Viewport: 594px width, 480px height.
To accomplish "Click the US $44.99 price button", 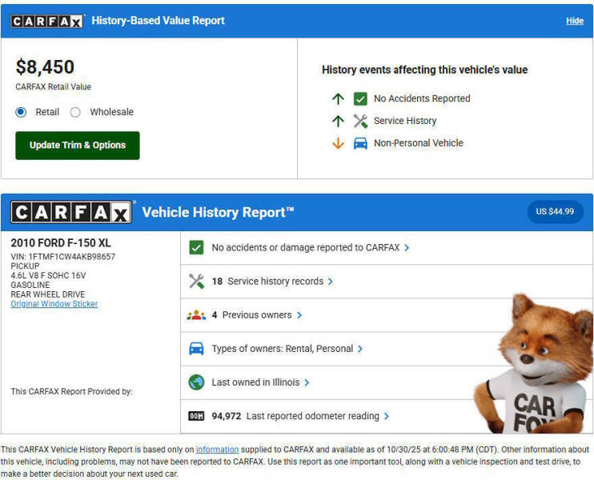I will [555, 212].
